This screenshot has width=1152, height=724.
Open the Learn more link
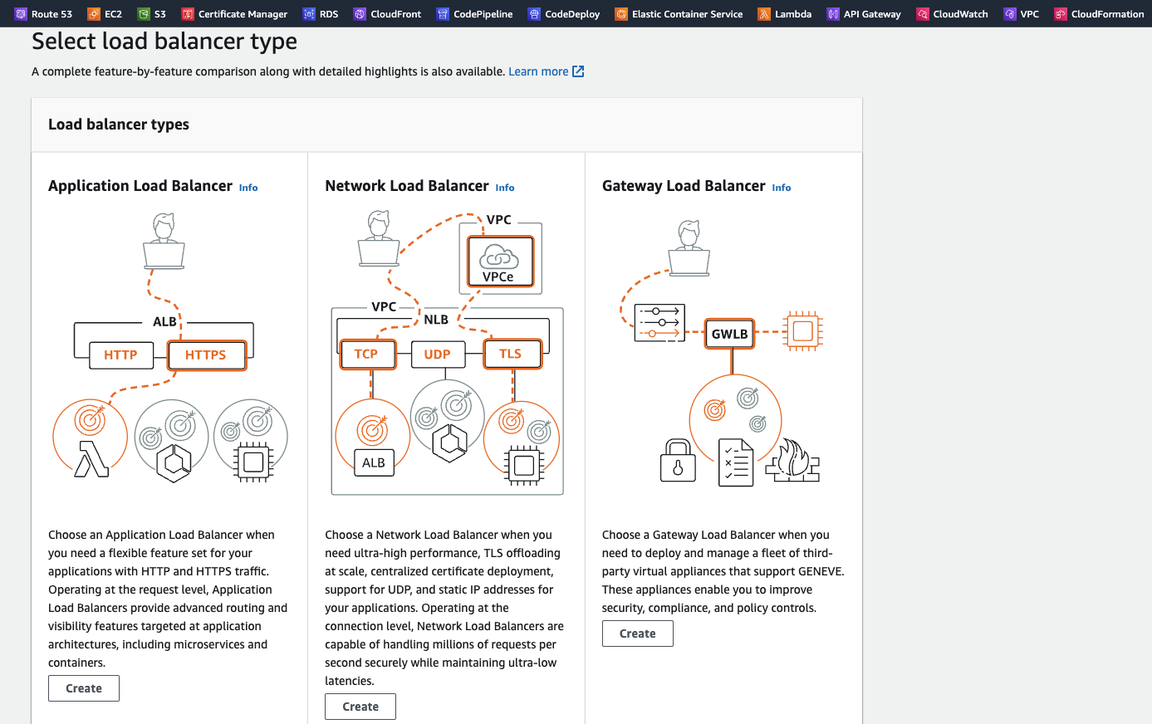pyautogui.click(x=538, y=71)
